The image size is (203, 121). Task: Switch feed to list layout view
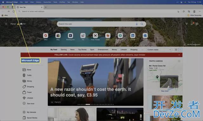[x=180, y=50]
